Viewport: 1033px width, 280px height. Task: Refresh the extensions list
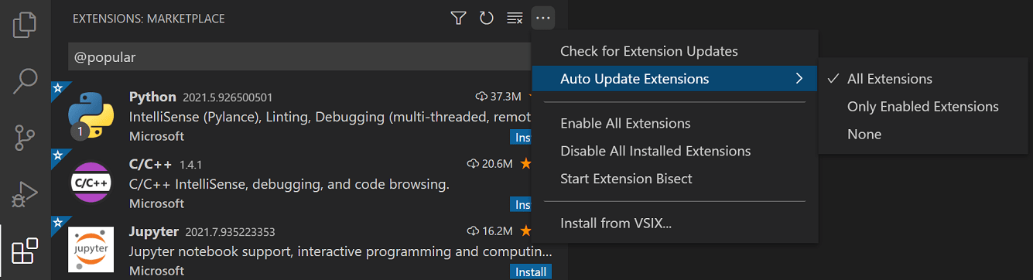pyautogui.click(x=487, y=18)
